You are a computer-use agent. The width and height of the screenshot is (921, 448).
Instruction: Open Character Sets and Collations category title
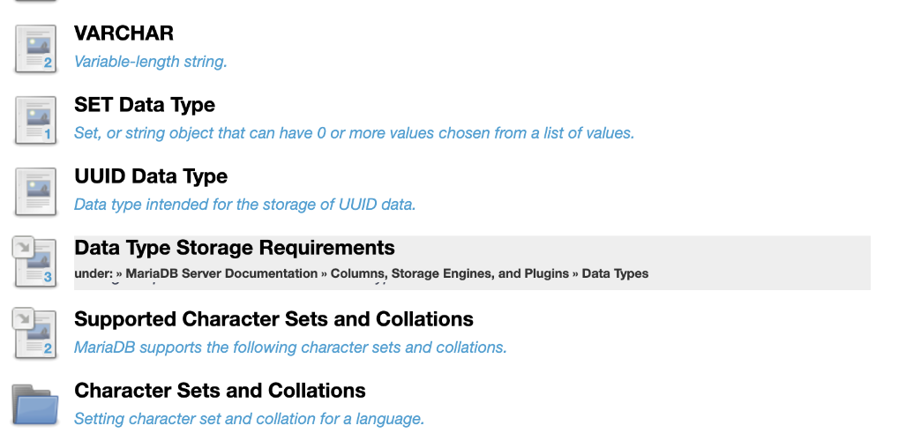tap(220, 391)
